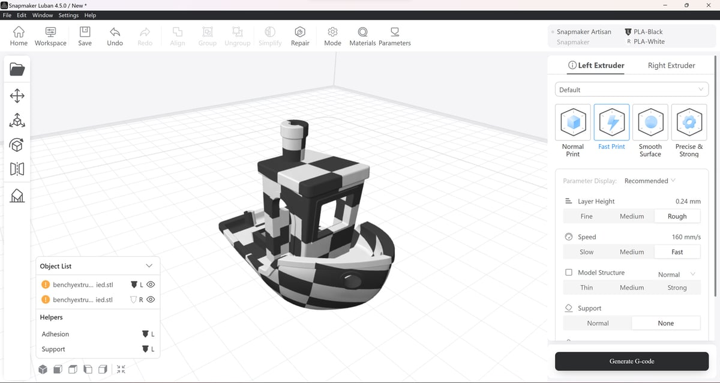Repair the model with Repair tool
The image size is (720, 383).
click(300, 36)
